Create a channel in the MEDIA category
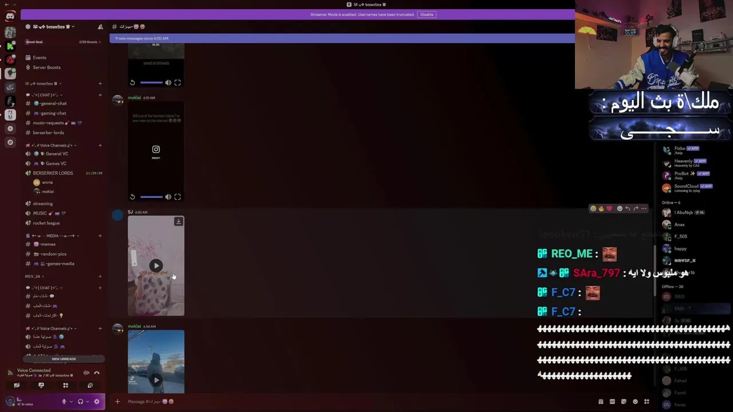733x412 pixels. coord(100,236)
